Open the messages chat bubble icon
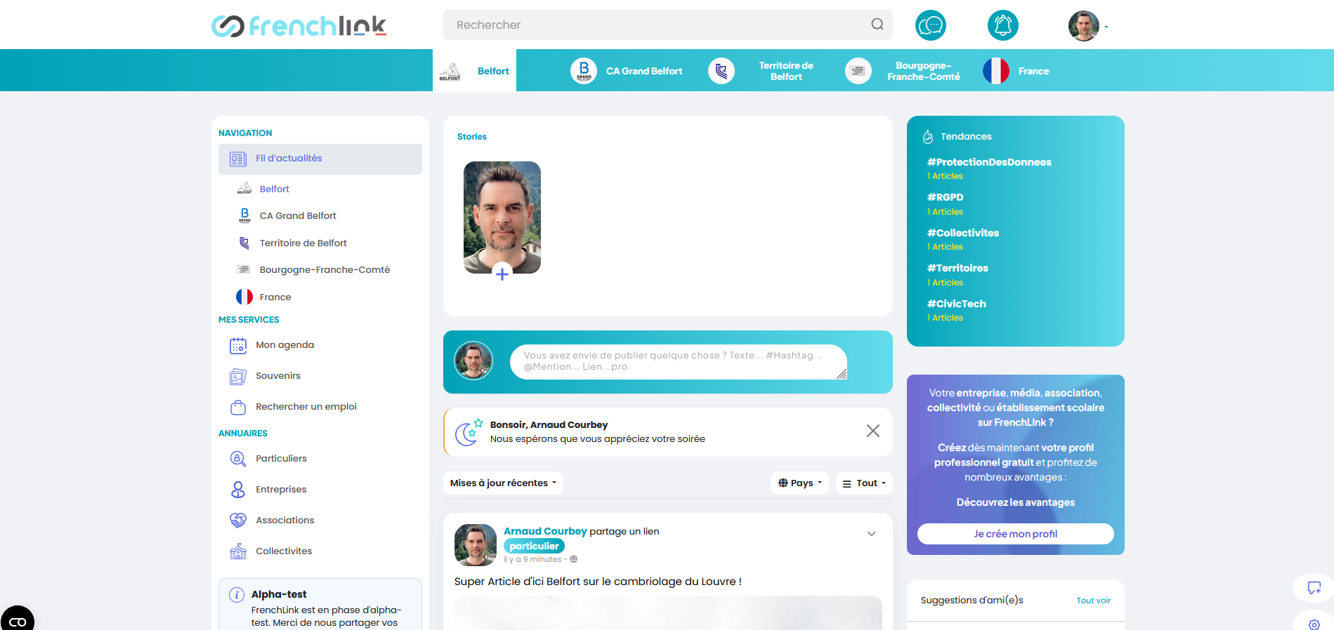Screen dimensions: 1334x630 click(930, 26)
